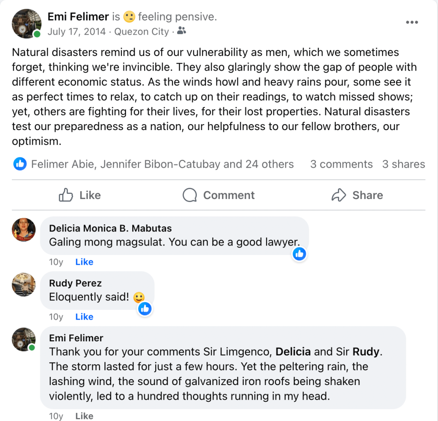Viewport: 438px width, 421px height.
Task: Click the July 17, 2014 post date
Action: point(76,31)
